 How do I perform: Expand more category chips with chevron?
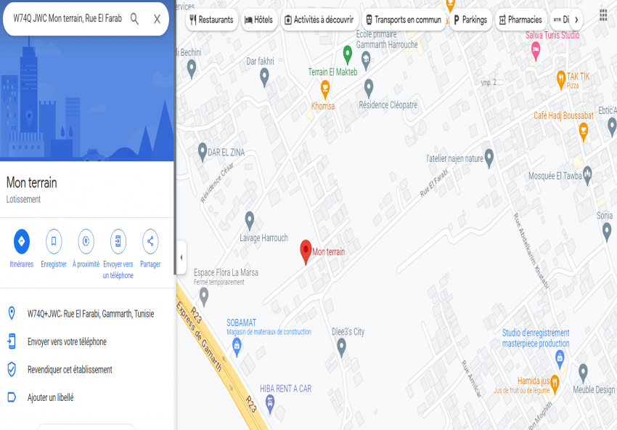pyautogui.click(x=576, y=20)
